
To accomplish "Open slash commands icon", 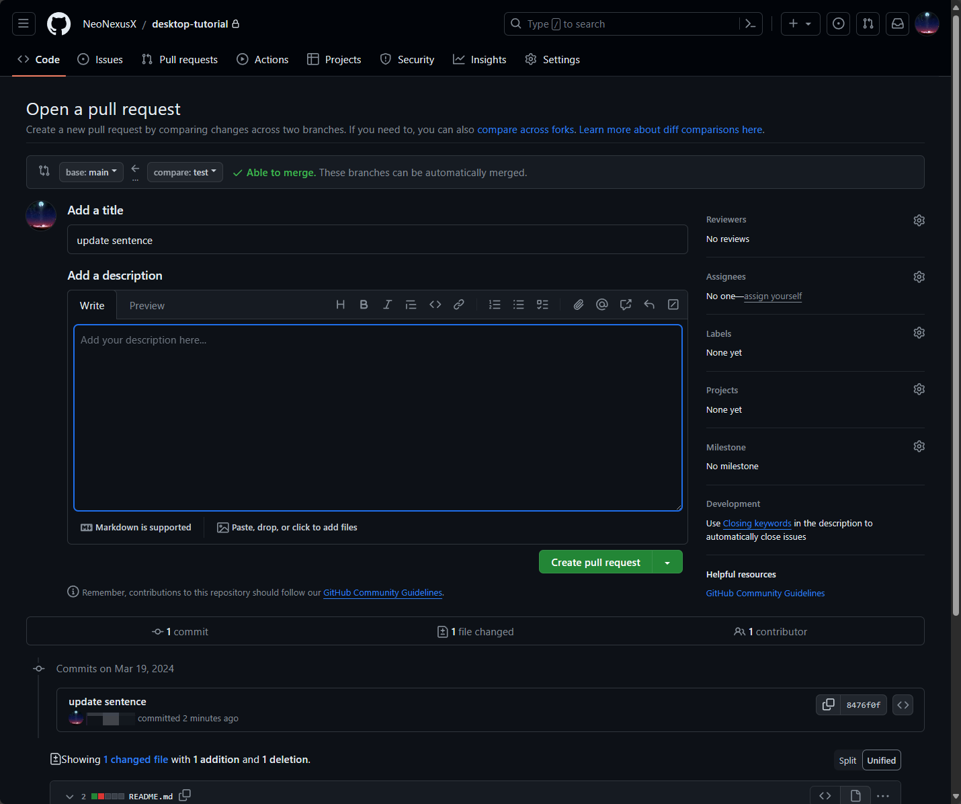I will tap(673, 305).
